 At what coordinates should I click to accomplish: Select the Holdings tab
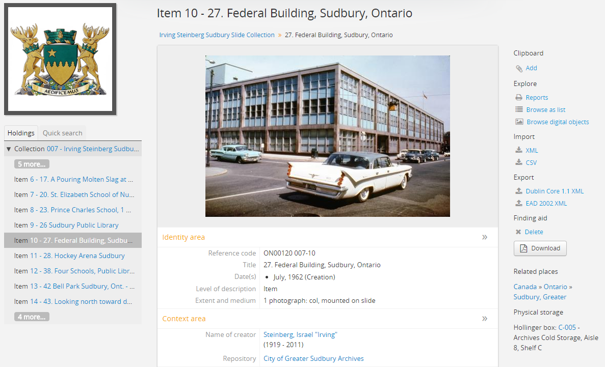click(21, 133)
